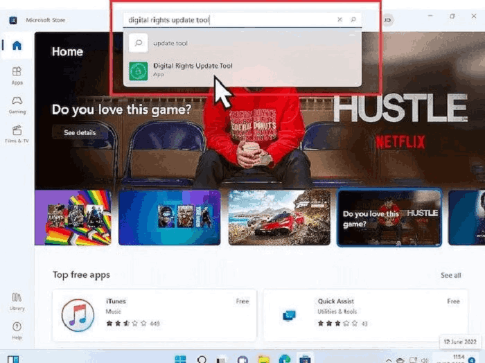
Task: Open the JD user profile avatar
Action: (387, 20)
